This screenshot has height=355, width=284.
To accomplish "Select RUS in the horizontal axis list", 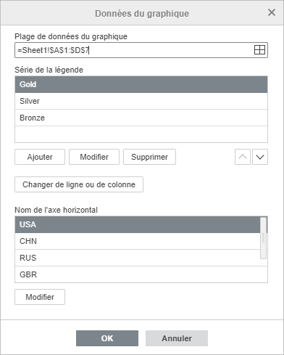I will coord(138,258).
